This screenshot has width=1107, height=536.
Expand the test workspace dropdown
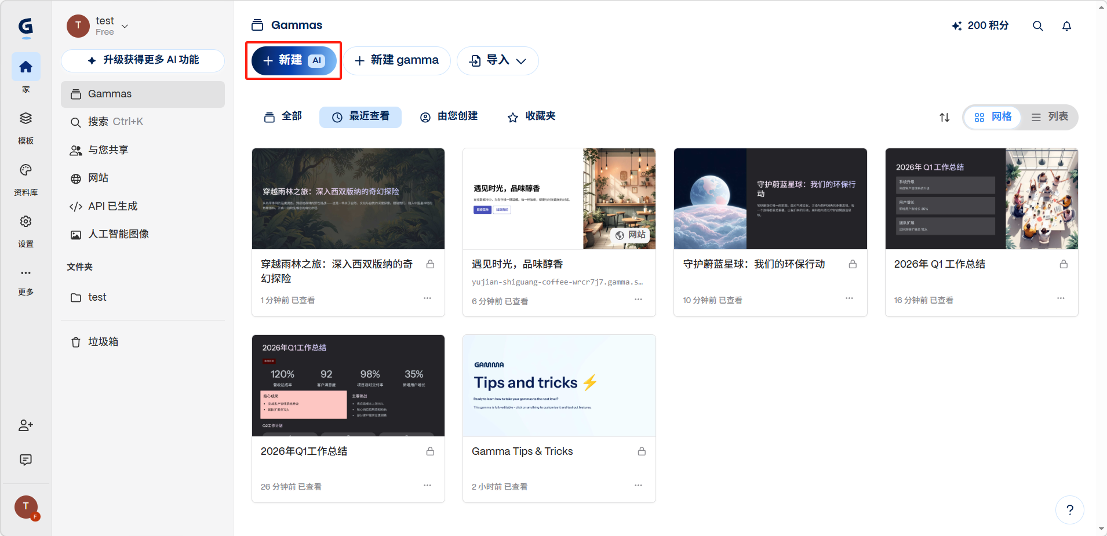point(125,26)
